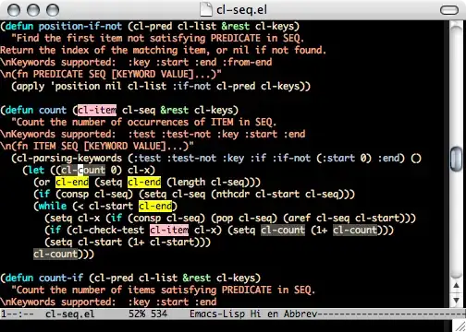This screenshot has height=332, width=466.
Task: Click the Hi minor mode indicator
Action: [255, 314]
